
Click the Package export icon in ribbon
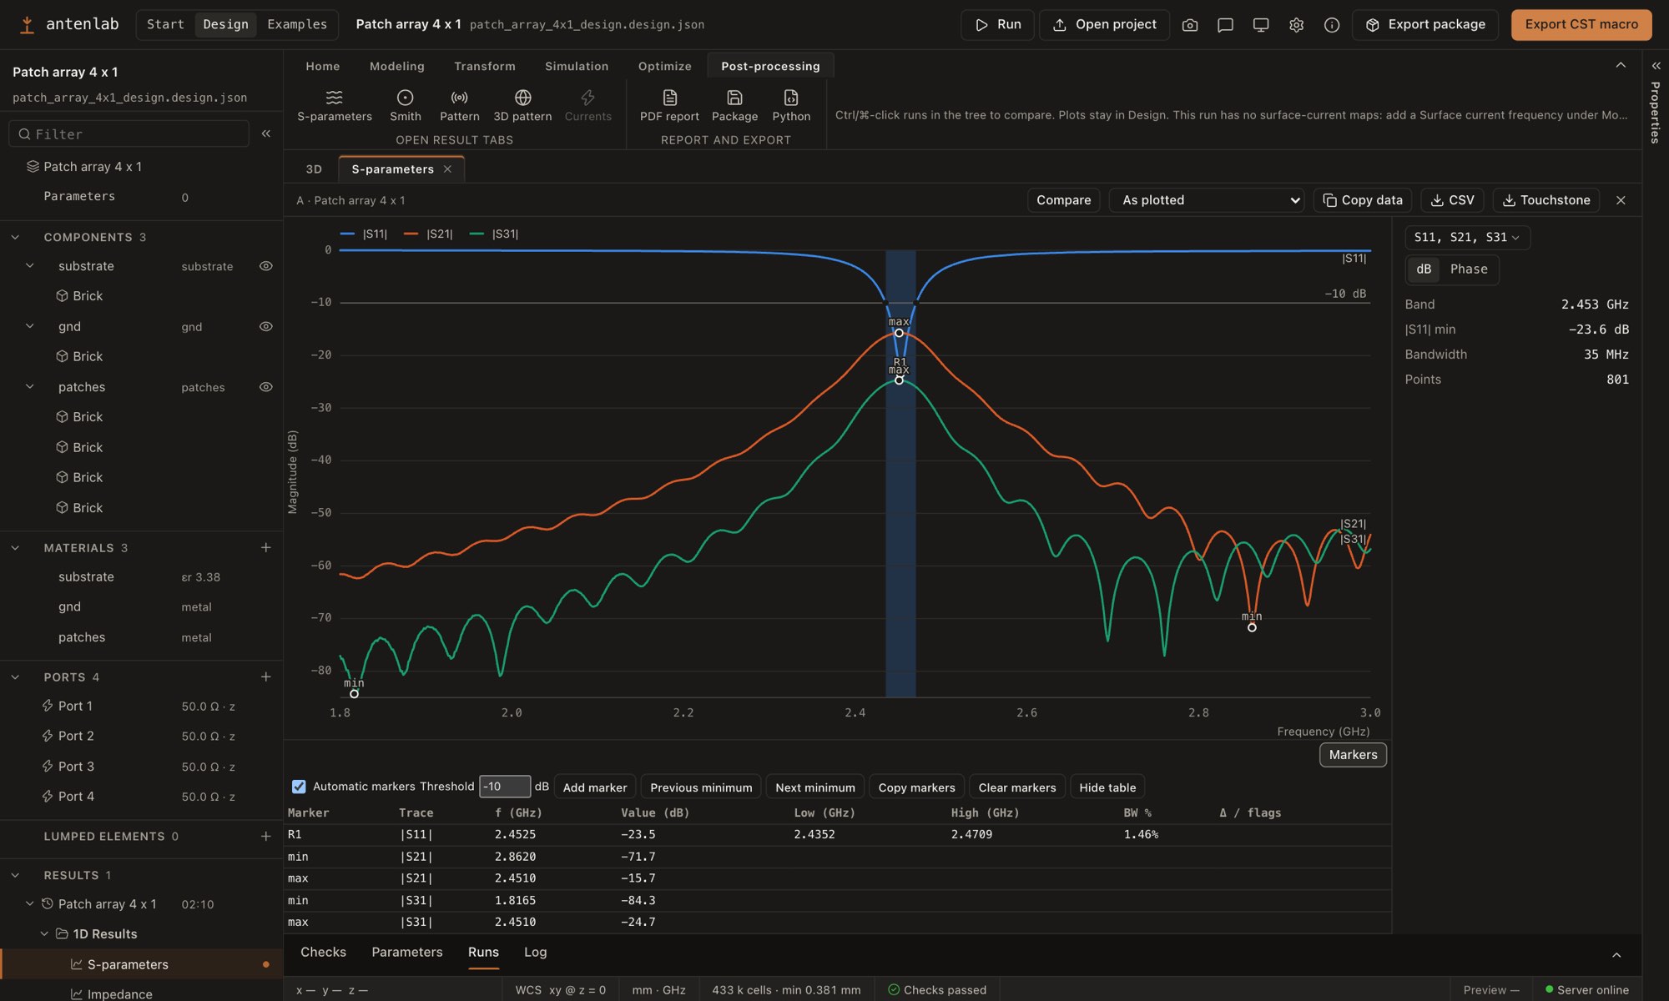pyautogui.click(x=734, y=106)
